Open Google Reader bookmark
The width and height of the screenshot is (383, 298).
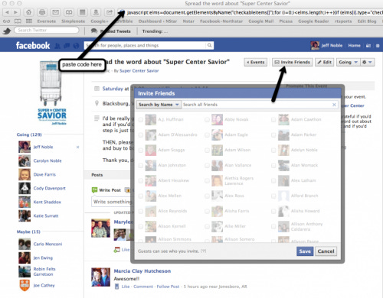point(313,21)
